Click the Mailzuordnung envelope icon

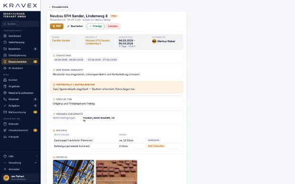[5, 112]
